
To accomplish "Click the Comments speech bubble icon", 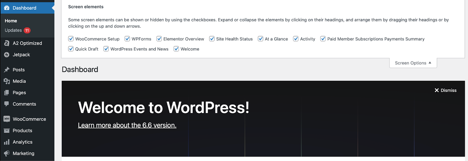I will 7,104.
